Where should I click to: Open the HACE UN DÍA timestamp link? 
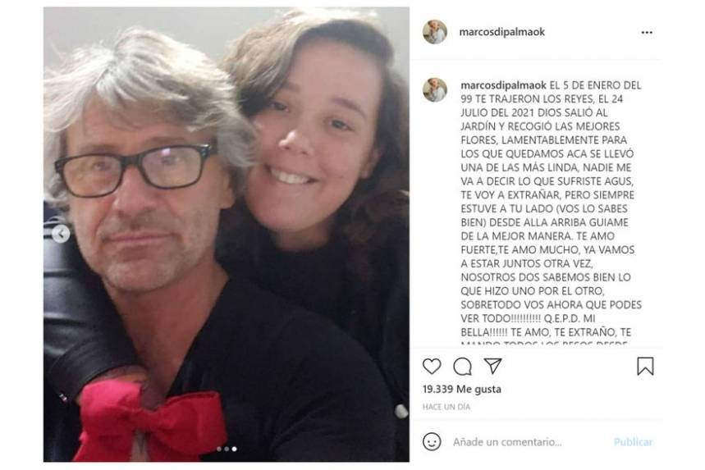(x=446, y=407)
